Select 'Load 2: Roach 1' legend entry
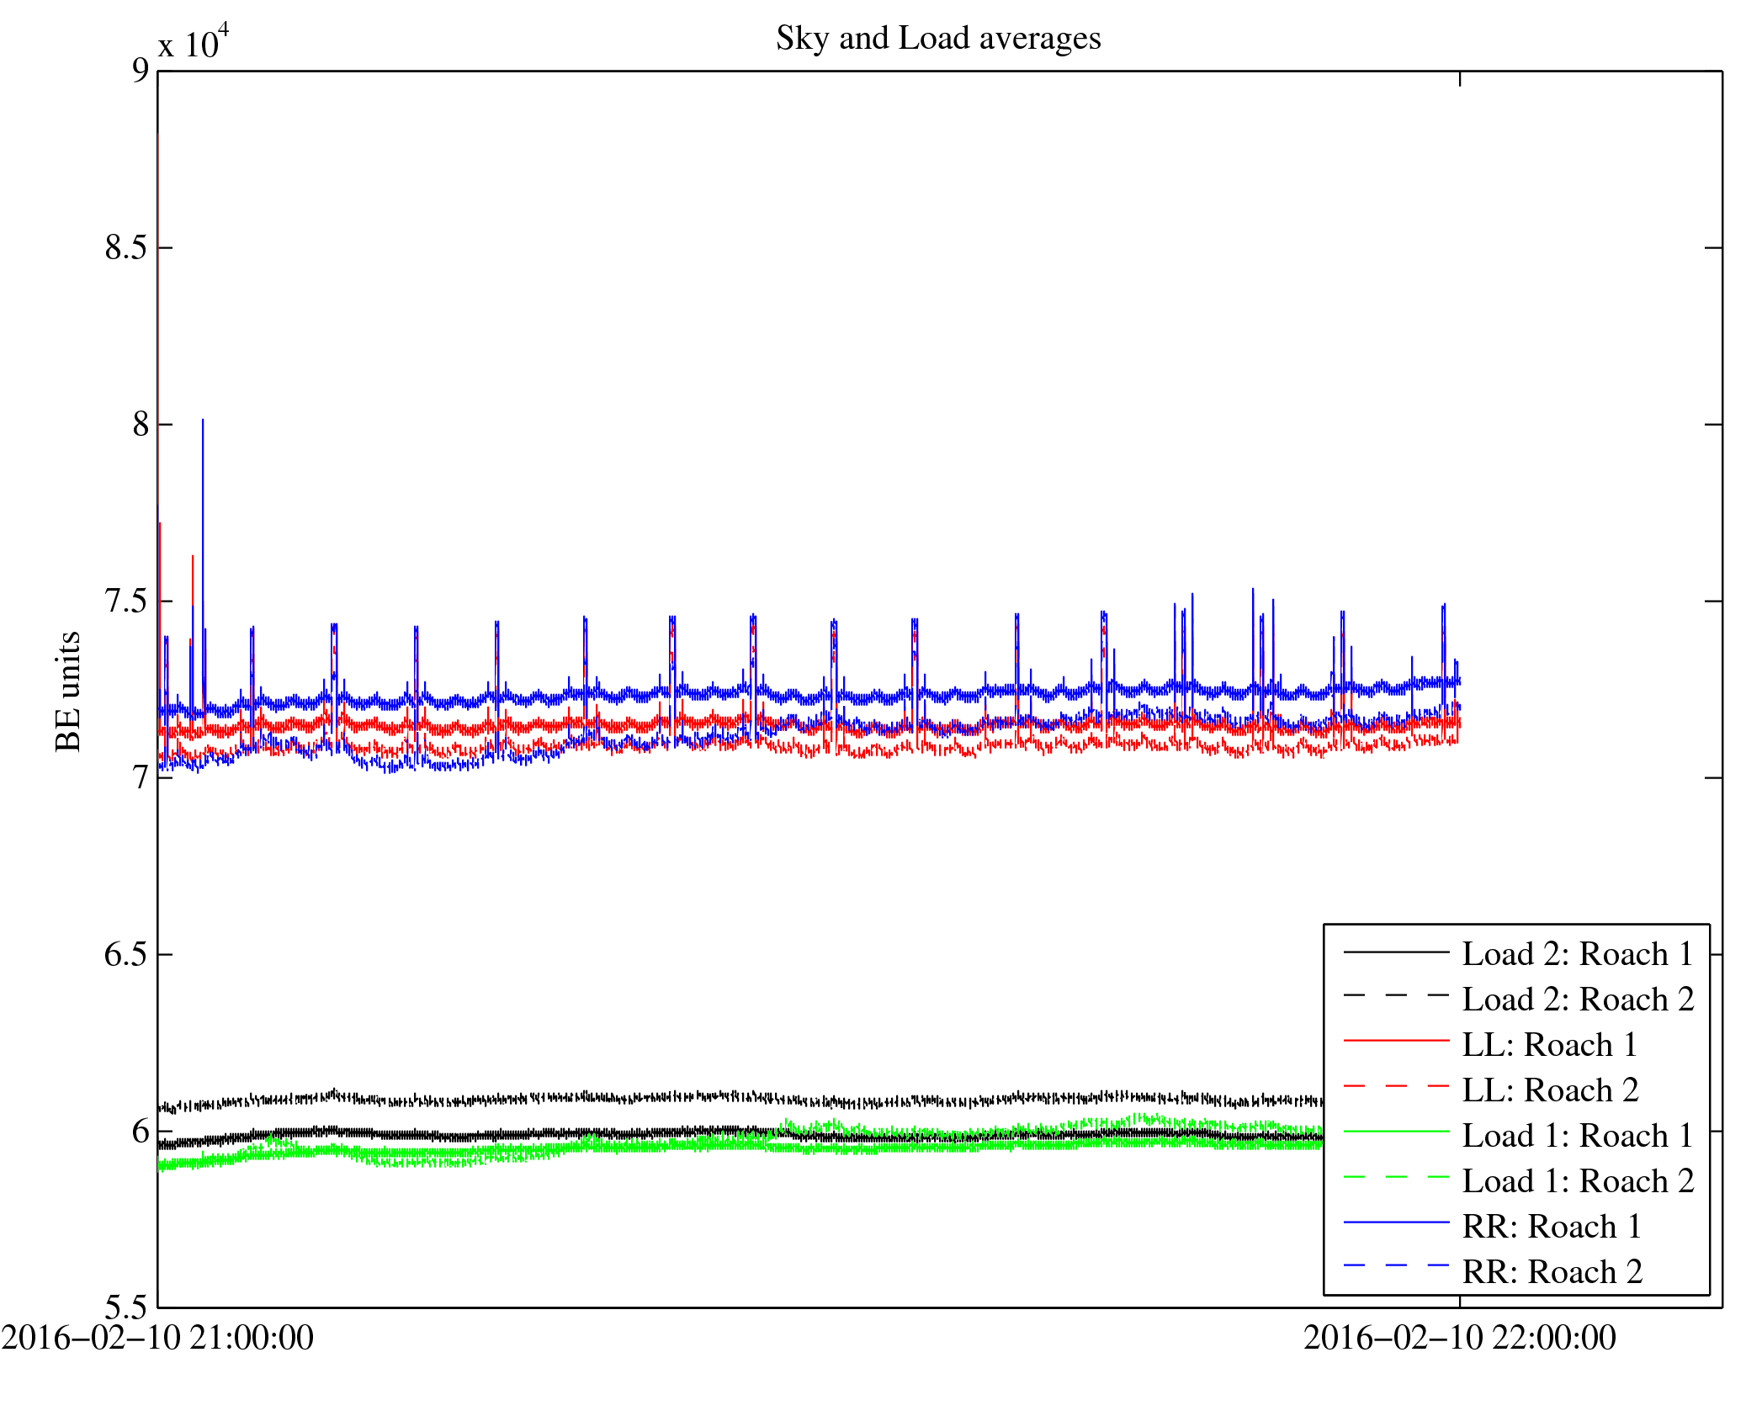 [1578, 954]
